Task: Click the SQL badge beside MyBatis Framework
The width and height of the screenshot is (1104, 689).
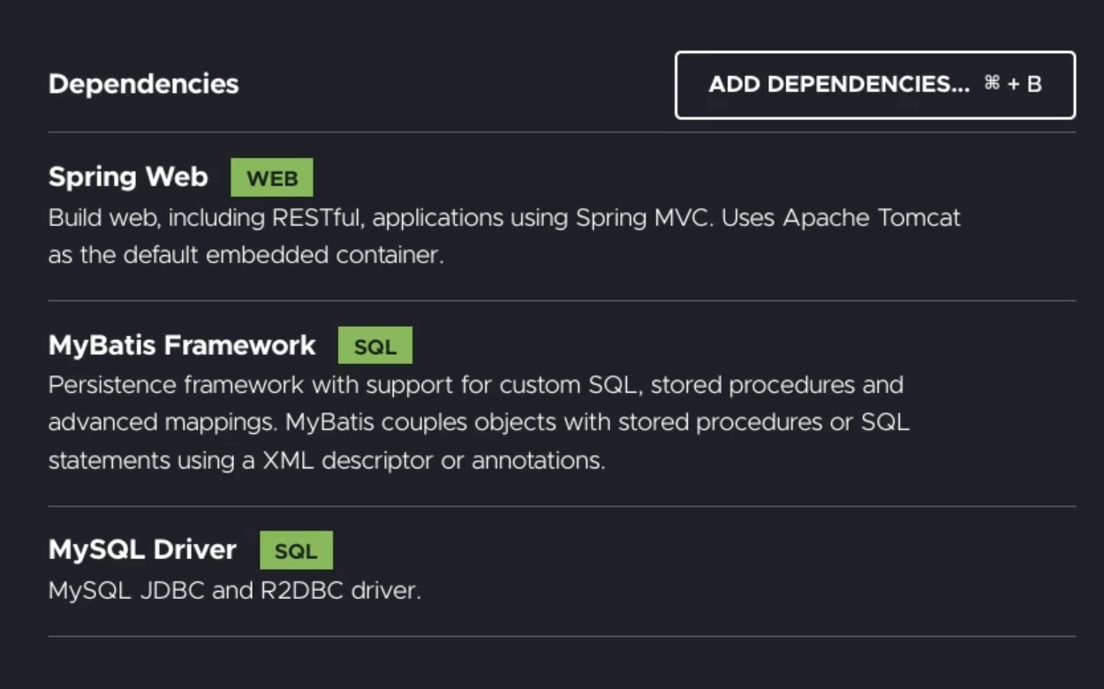Action: pos(375,347)
